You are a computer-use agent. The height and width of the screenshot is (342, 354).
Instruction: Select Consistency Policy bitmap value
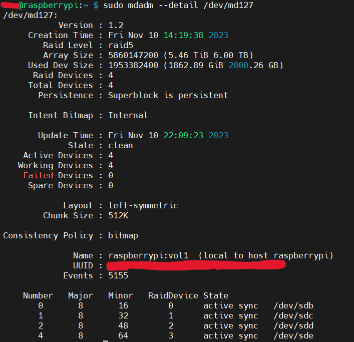point(123,235)
